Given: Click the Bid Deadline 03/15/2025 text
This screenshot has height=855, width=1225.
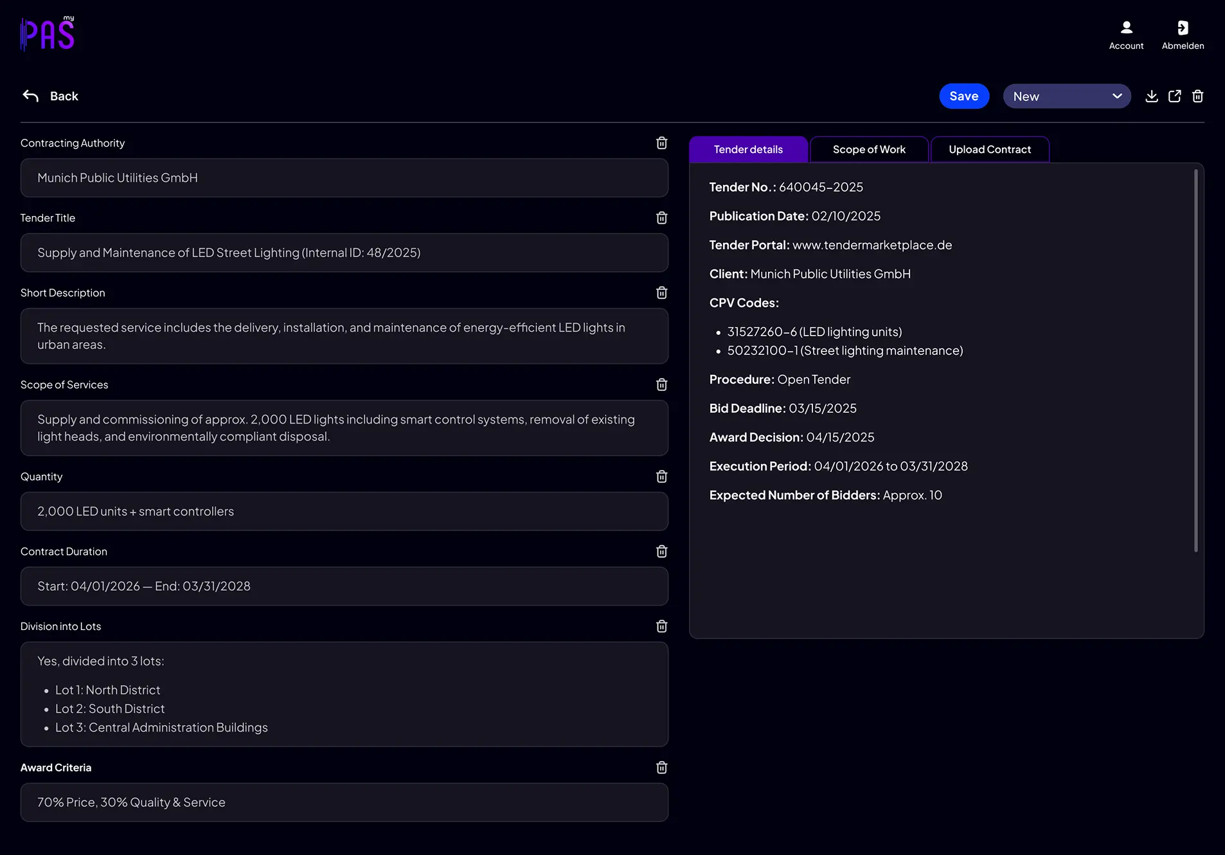Looking at the screenshot, I should pos(783,408).
